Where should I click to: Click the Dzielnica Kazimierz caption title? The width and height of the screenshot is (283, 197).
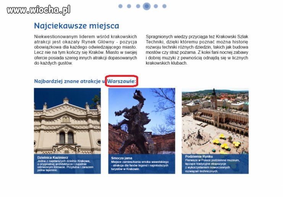53,158
